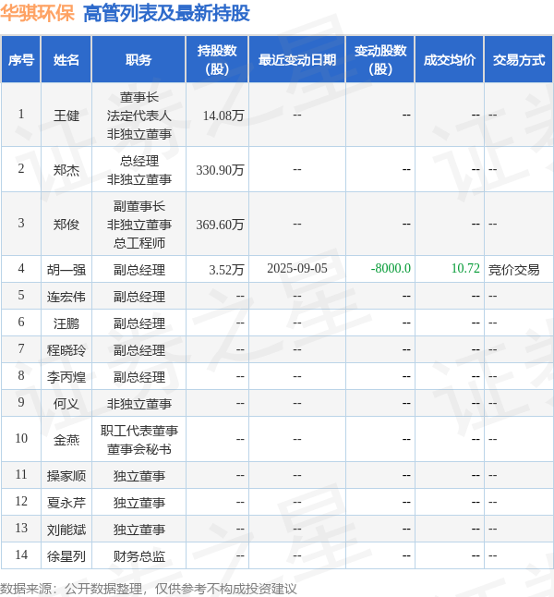
Task: Click 汪鹏's 副总经理 position
Action: [x=139, y=323]
